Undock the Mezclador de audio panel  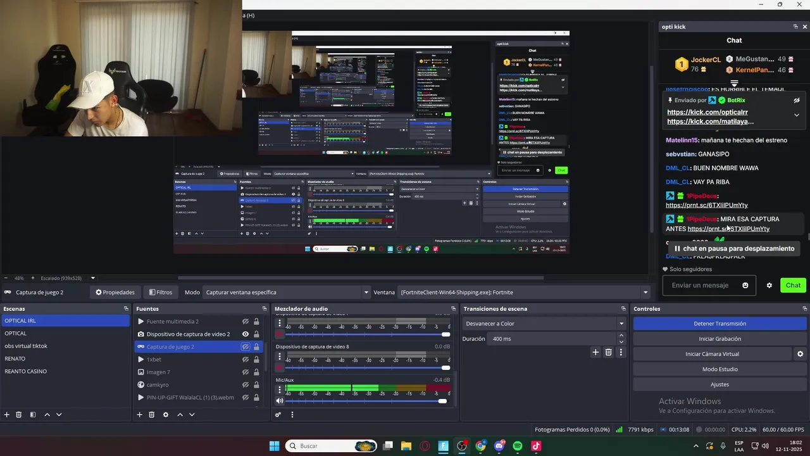pos(453,309)
